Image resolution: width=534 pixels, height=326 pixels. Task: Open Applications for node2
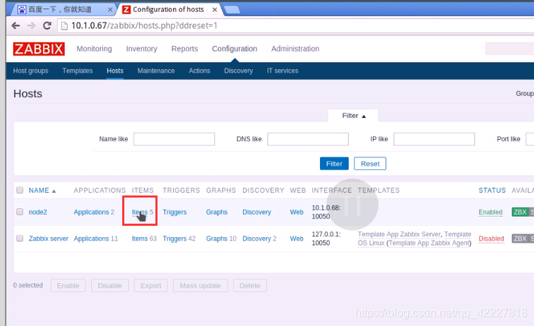click(x=91, y=212)
